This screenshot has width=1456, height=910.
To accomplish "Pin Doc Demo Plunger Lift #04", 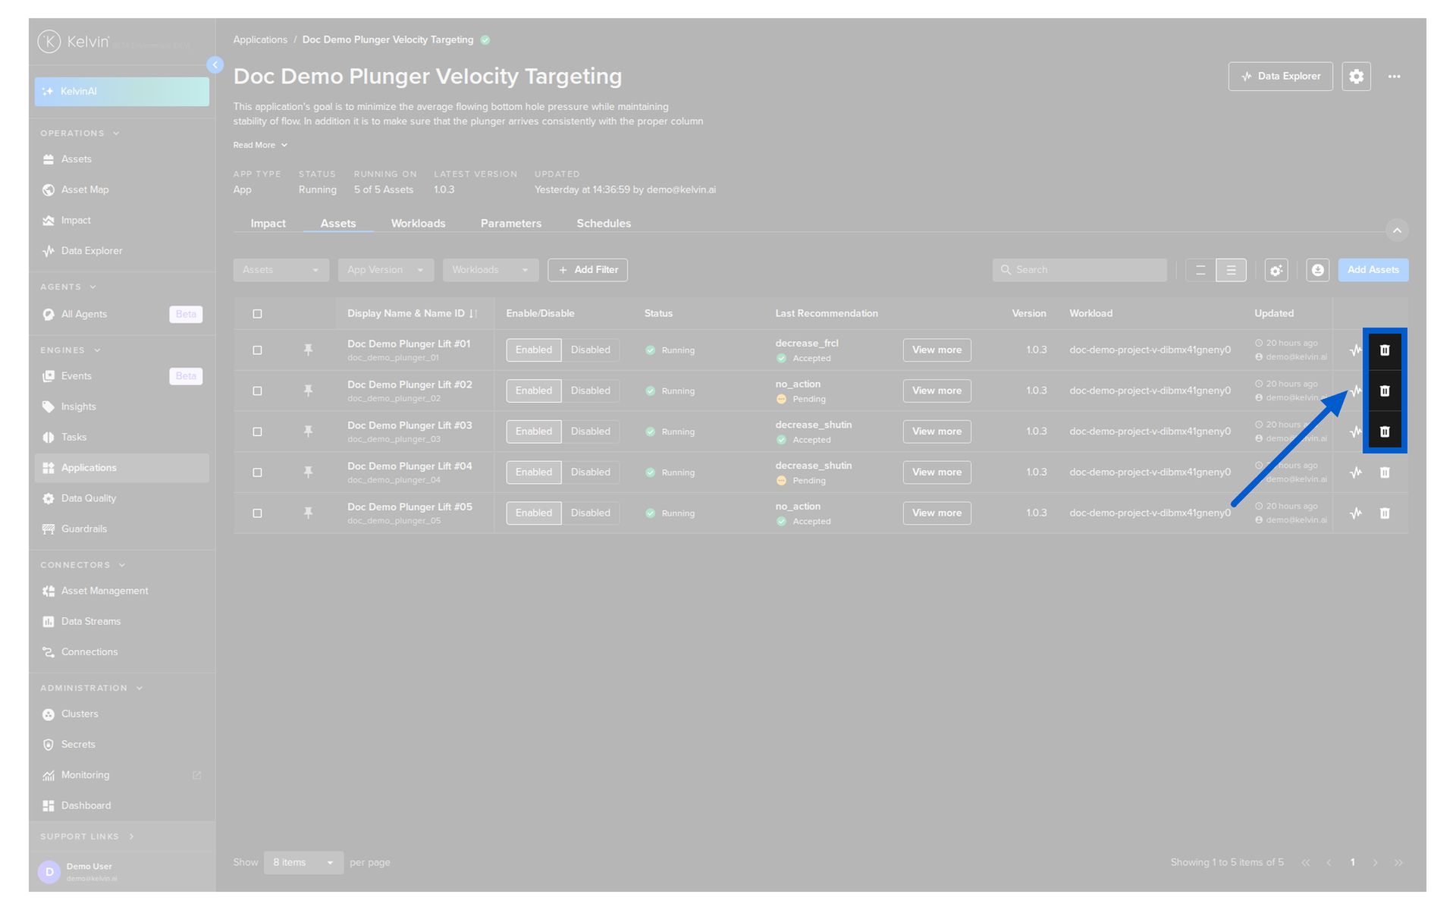I will (308, 472).
